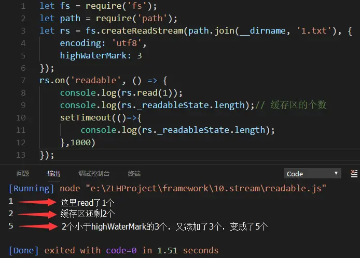Click line number 3 in the gutter

coord(23,31)
